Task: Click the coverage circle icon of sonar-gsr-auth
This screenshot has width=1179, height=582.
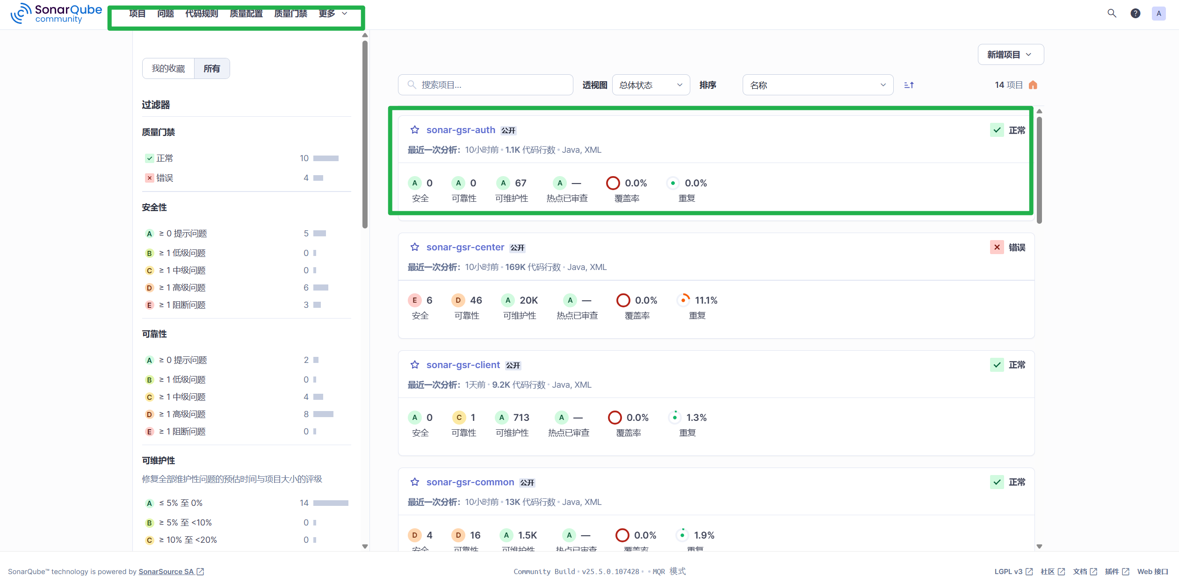Action: pyautogui.click(x=613, y=183)
